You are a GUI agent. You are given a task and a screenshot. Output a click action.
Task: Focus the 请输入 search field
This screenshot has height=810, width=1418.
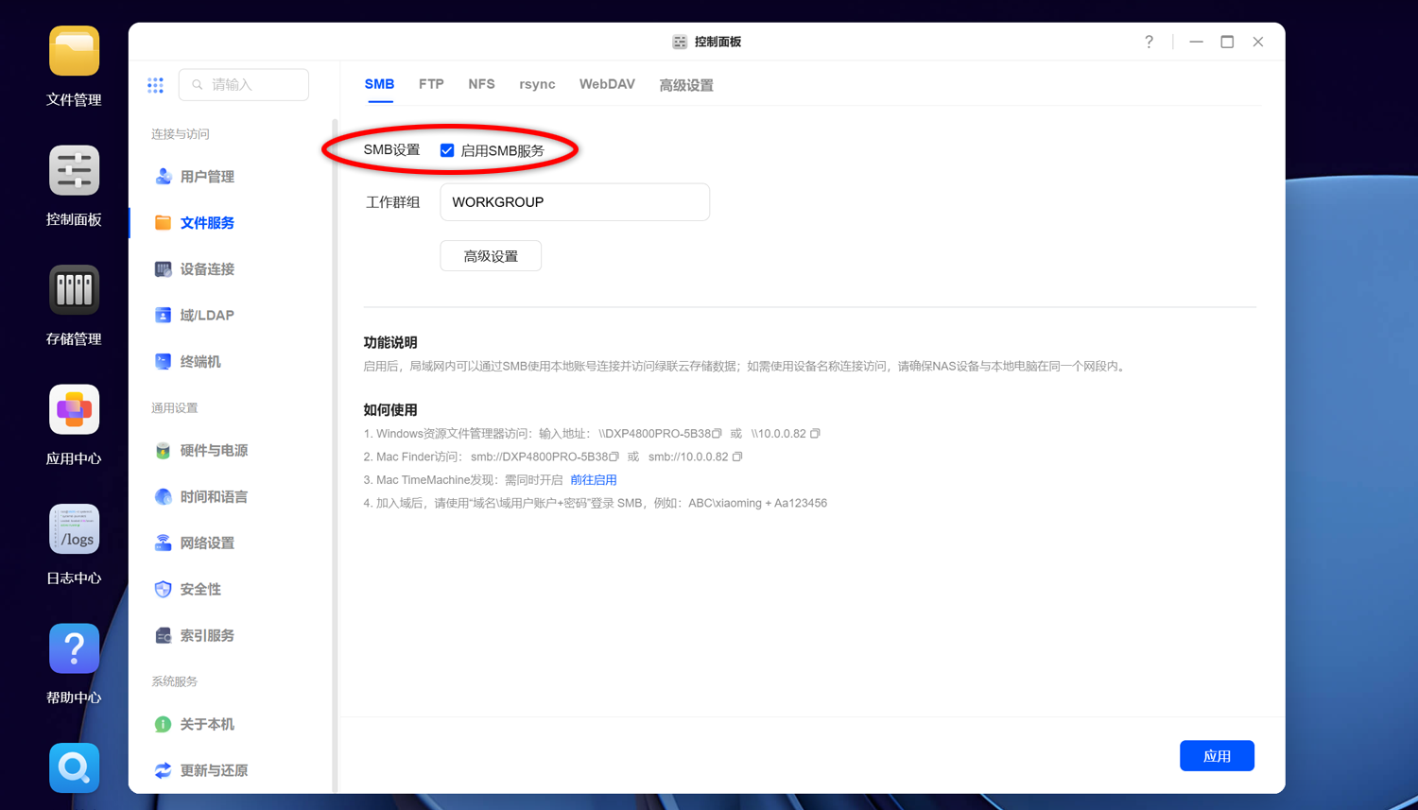tap(244, 85)
